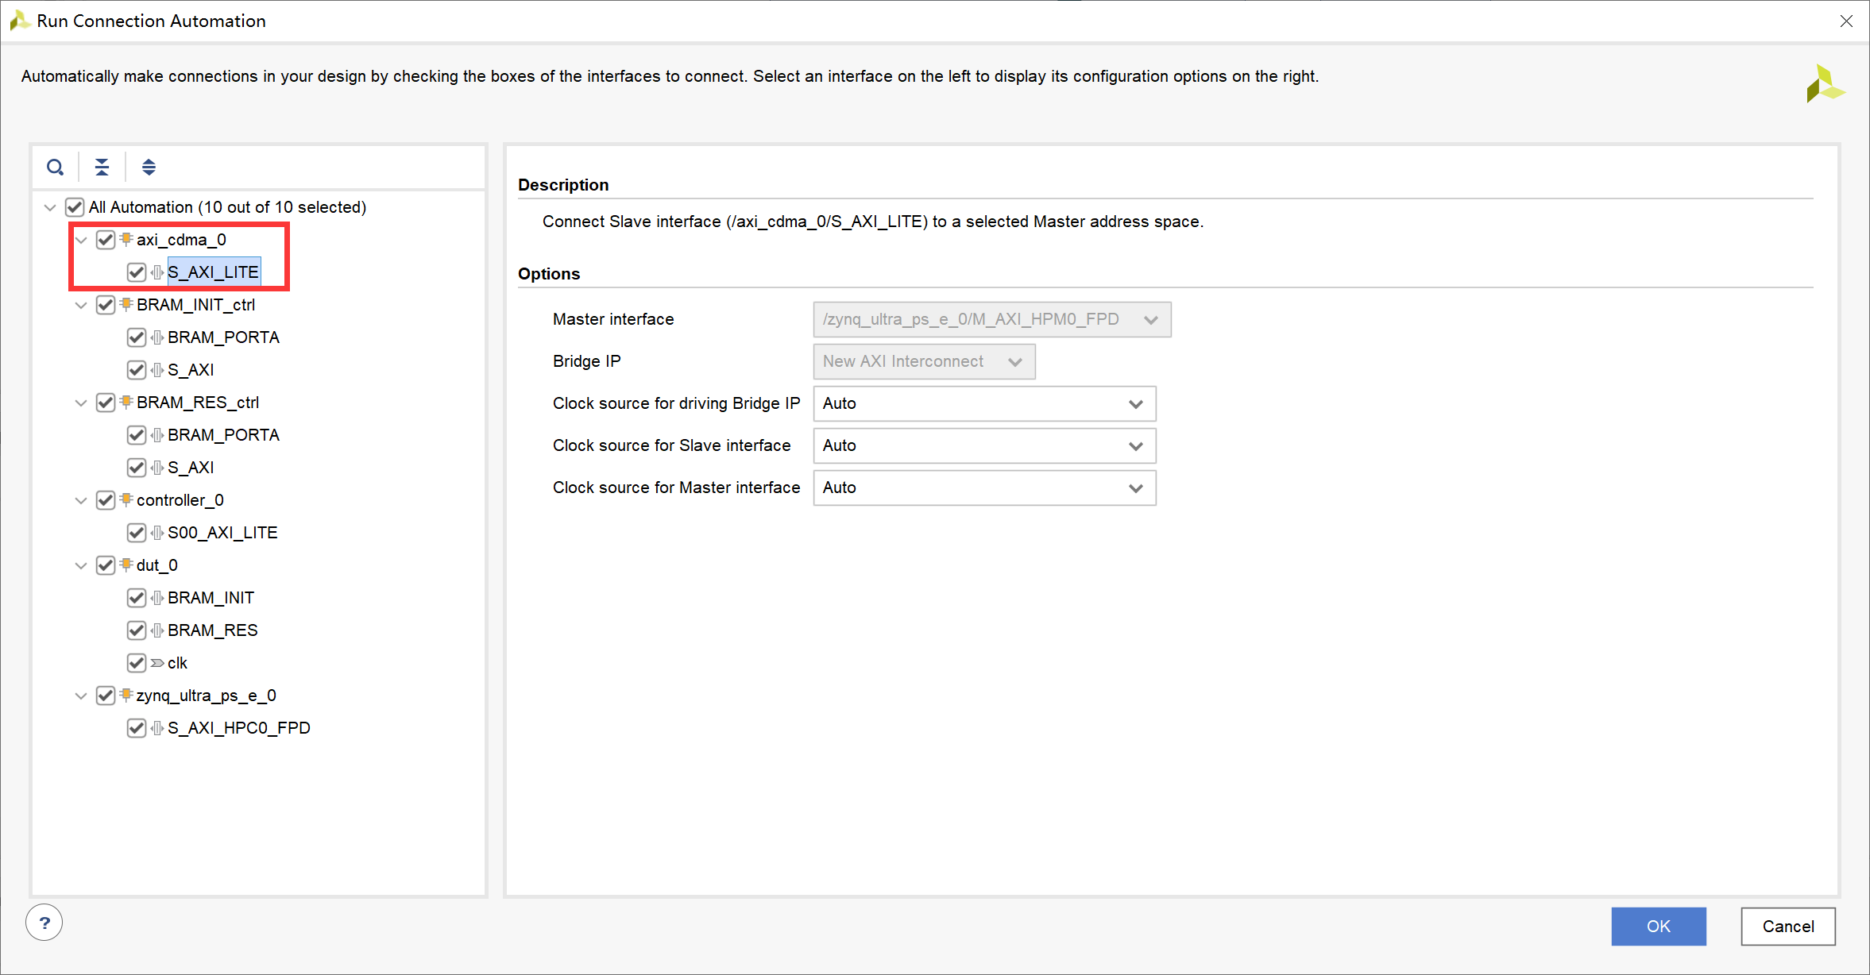1870x975 pixels.
Task: Toggle the BRAM_INIT_ctrl checkbox
Action: (x=106, y=305)
